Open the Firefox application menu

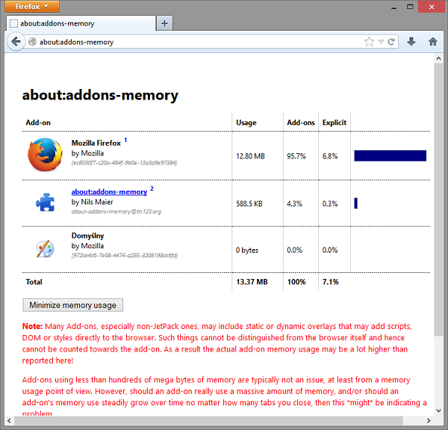click(x=32, y=6)
